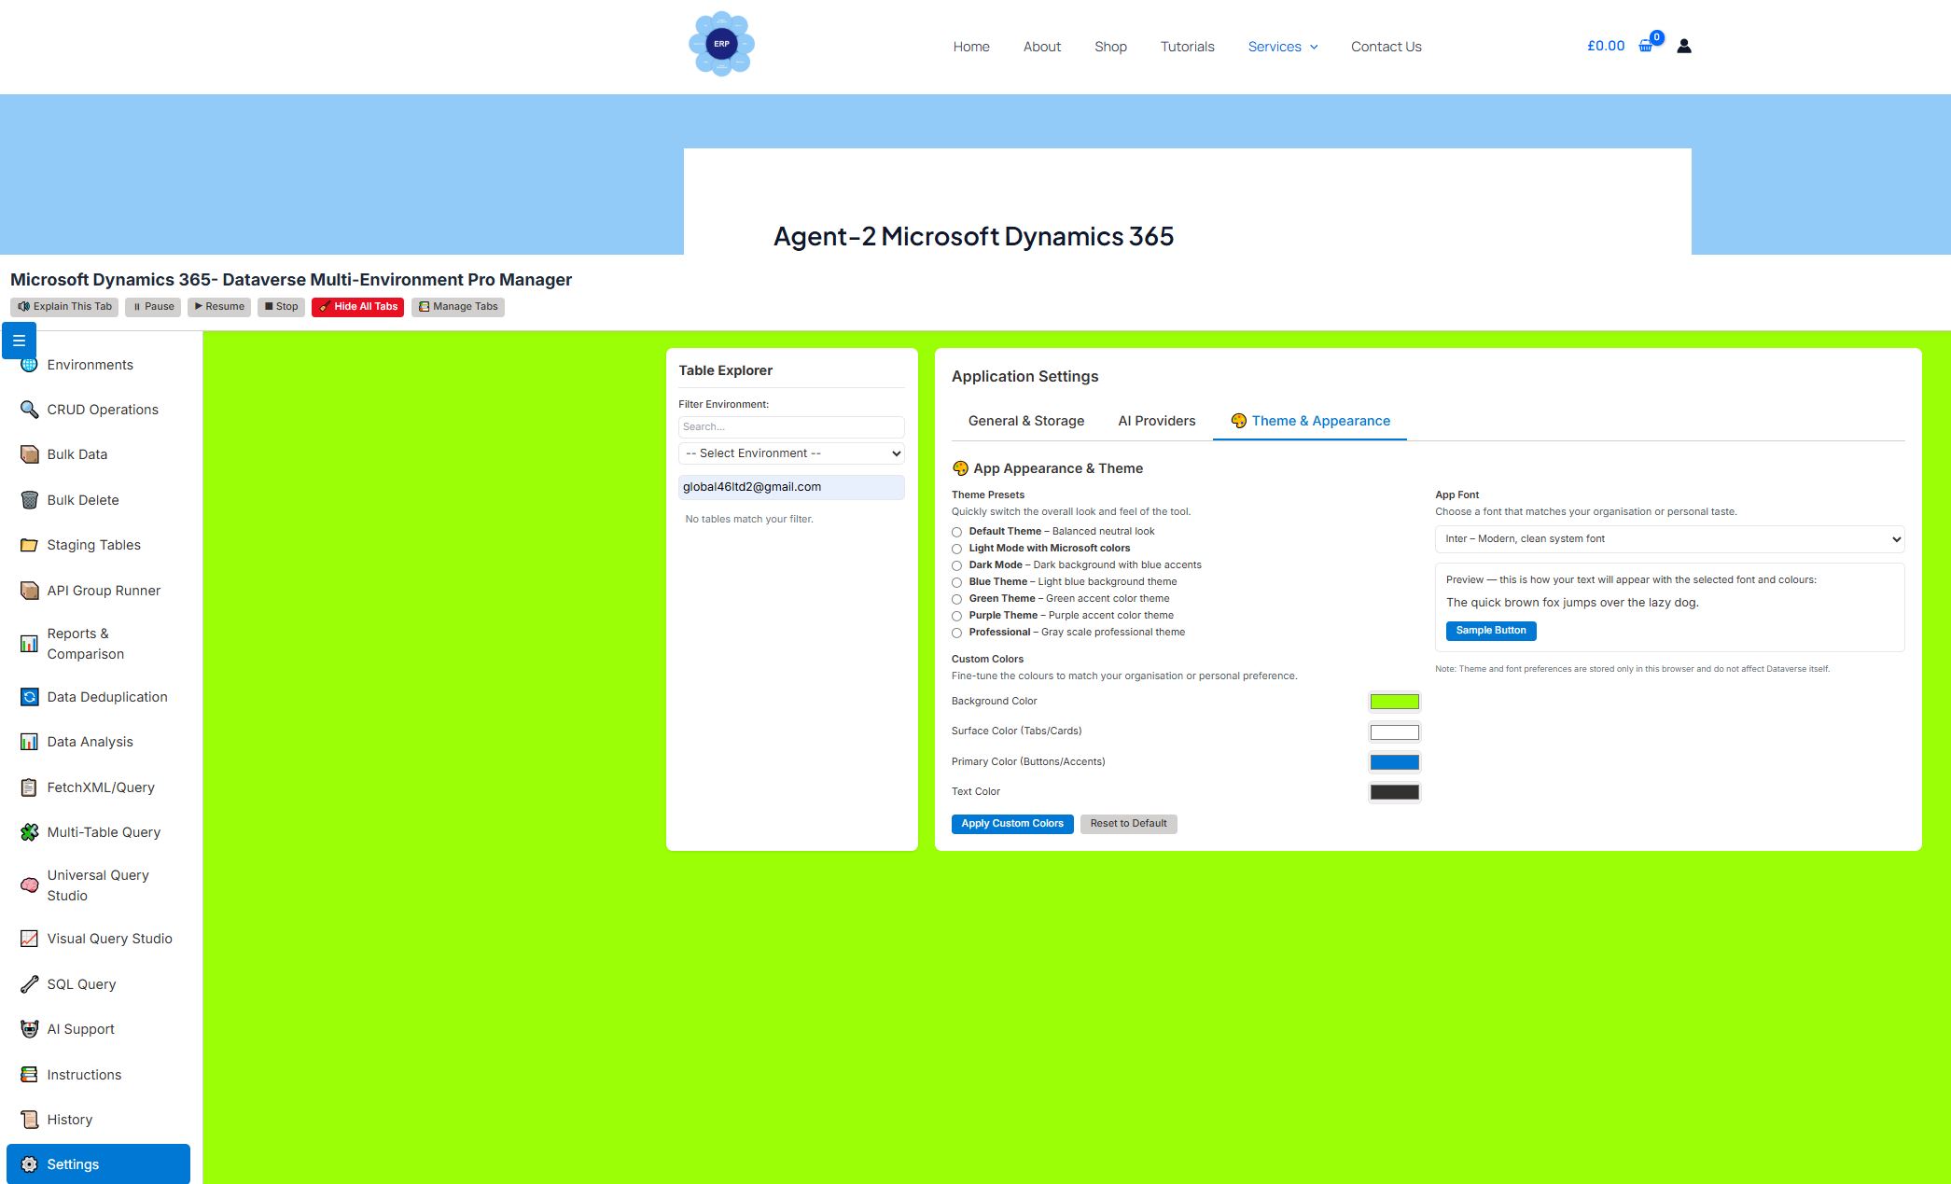
Task: Click the Table Explorer search field
Action: (x=790, y=426)
